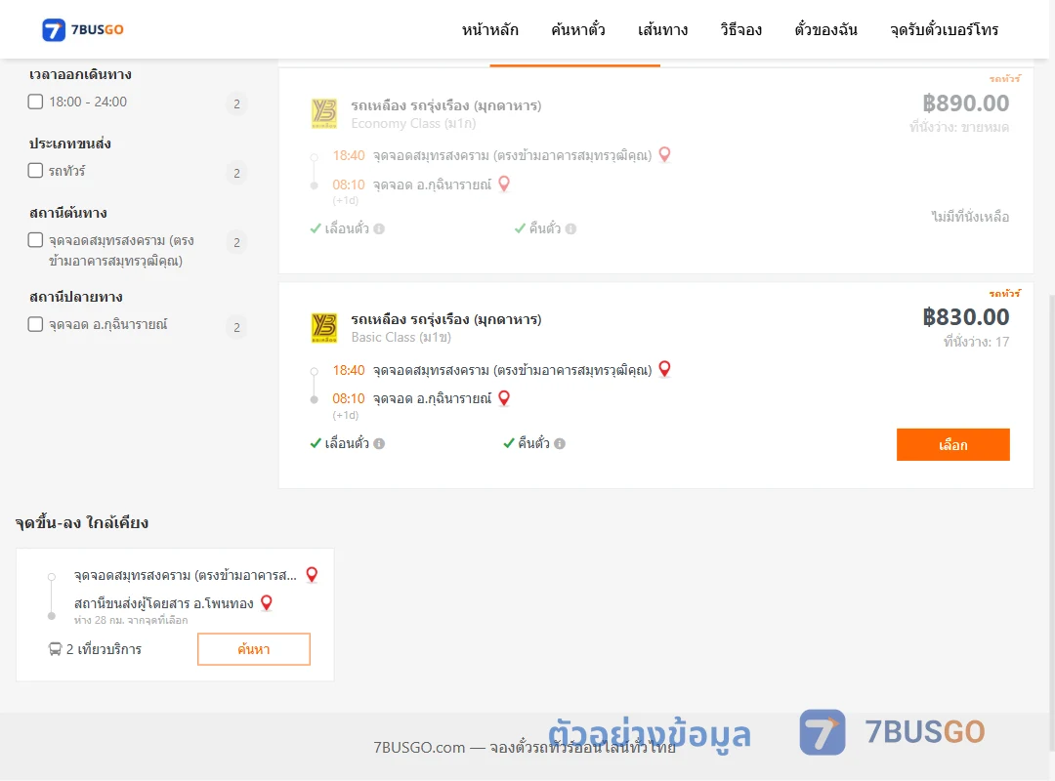Open the หน้าหลัก menu item
The height and width of the screenshot is (781, 1055).
click(489, 29)
